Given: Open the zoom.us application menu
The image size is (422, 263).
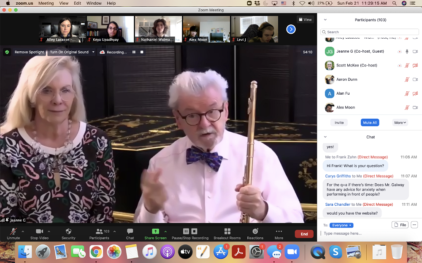Looking at the screenshot, I should [24, 3].
